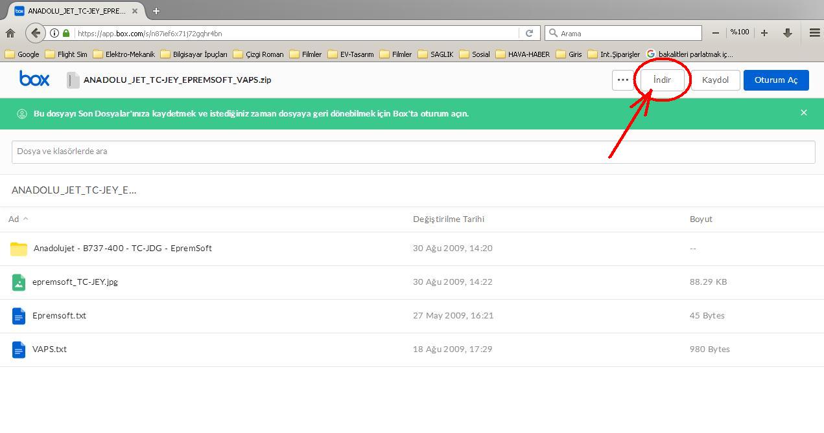Click the browser home icon

(x=10, y=33)
